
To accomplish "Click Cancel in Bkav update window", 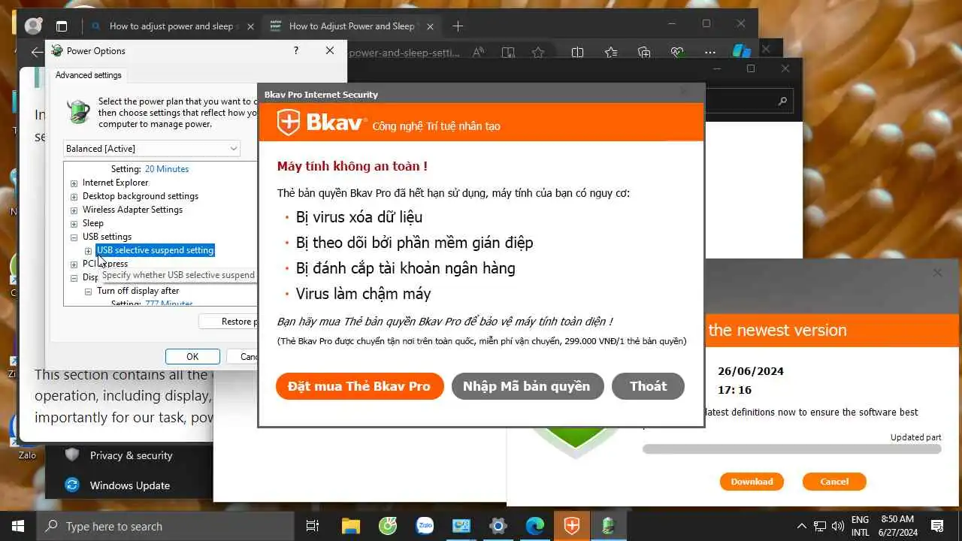I will coord(834,482).
